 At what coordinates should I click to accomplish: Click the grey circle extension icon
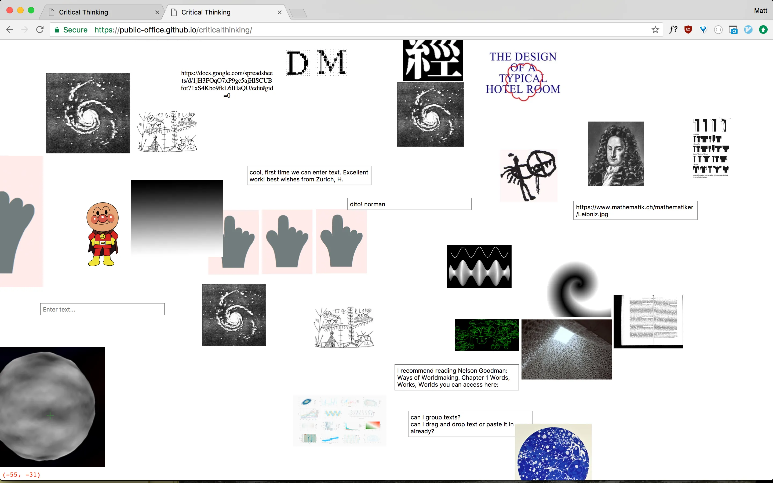click(x=718, y=30)
